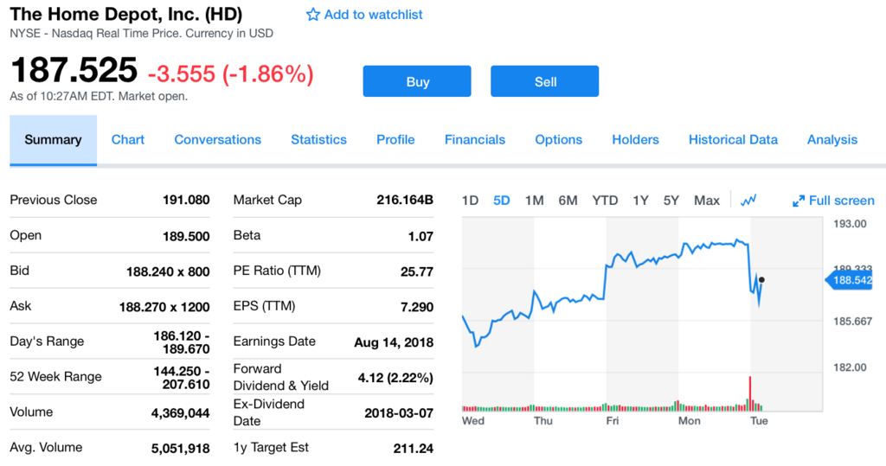Click the 182.00 chart axis value
The height and width of the screenshot is (466, 886).
(850, 367)
